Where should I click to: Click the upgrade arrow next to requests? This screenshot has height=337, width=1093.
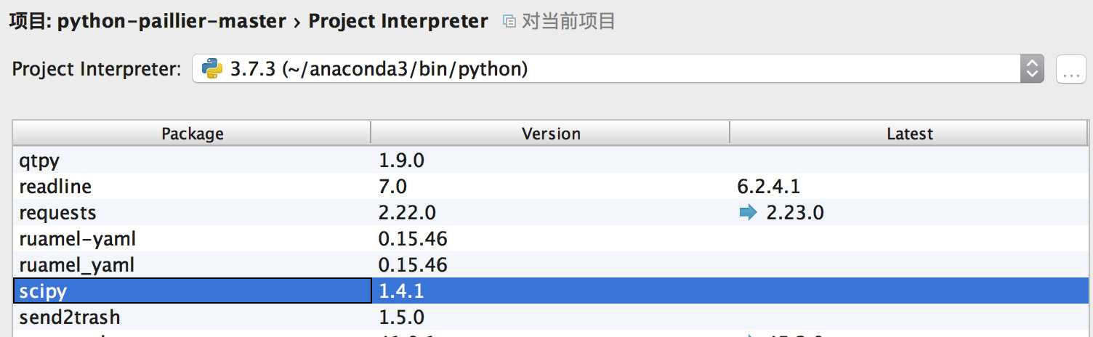747,213
